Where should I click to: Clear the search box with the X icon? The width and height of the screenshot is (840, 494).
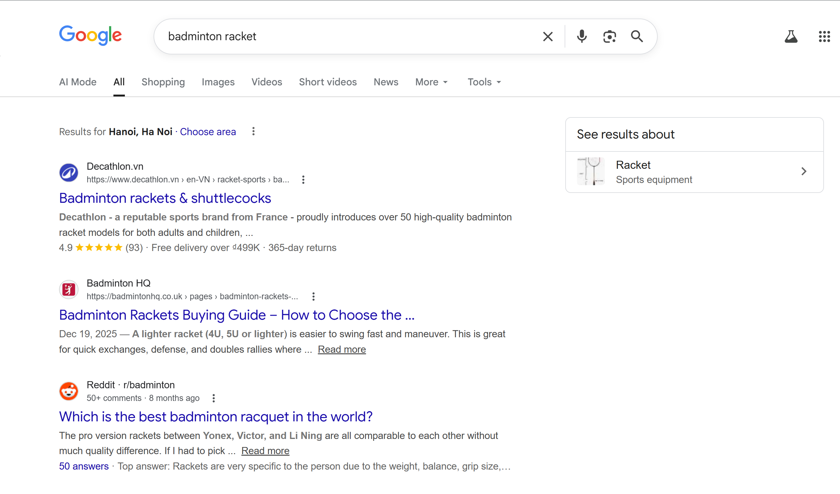pos(548,36)
